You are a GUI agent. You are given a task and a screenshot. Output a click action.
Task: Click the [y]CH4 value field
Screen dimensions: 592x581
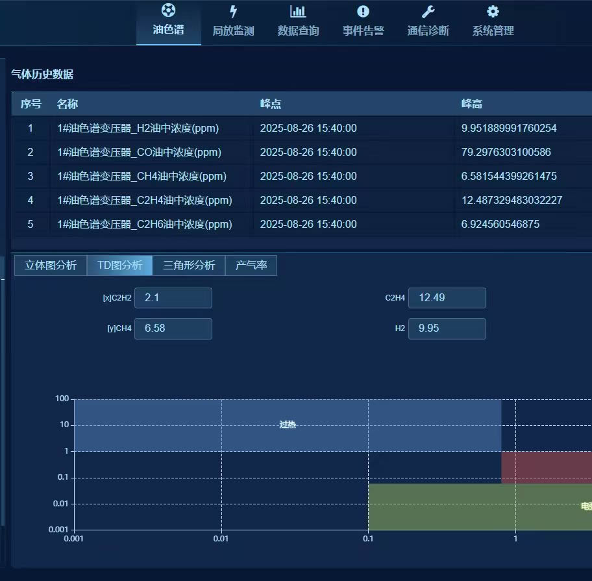173,328
